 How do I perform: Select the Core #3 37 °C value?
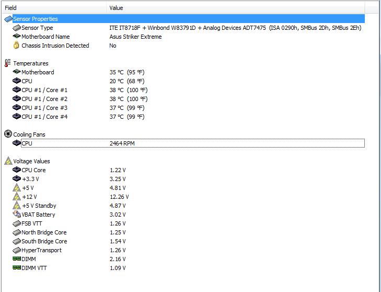[x=127, y=108]
